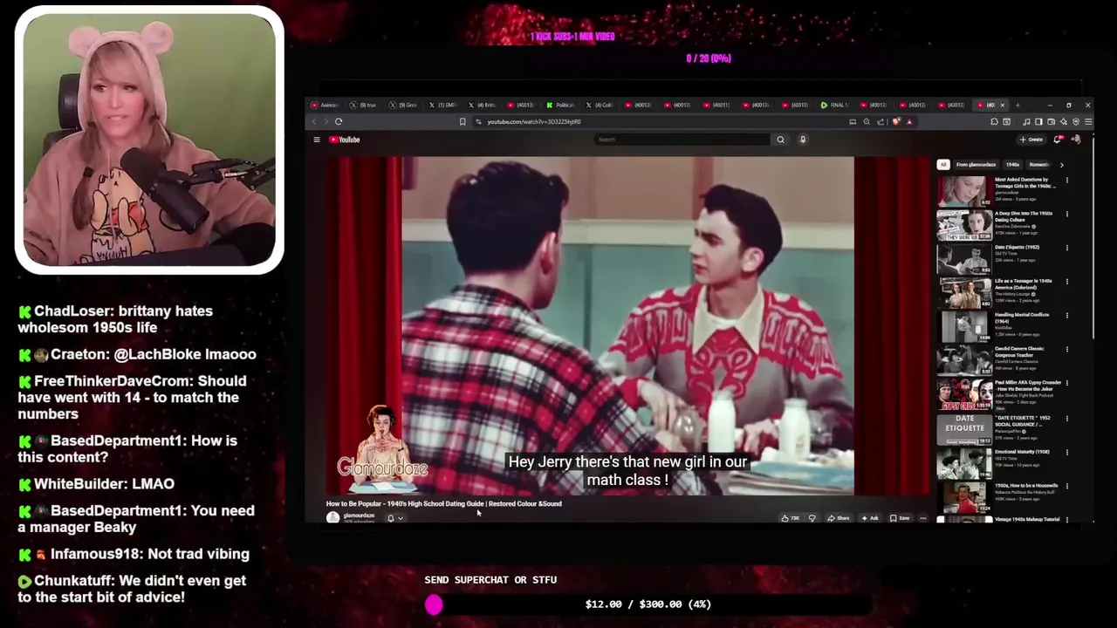This screenshot has width=1117, height=628.
Task: Bookmark this page icon in address bar
Action: [463, 122]
